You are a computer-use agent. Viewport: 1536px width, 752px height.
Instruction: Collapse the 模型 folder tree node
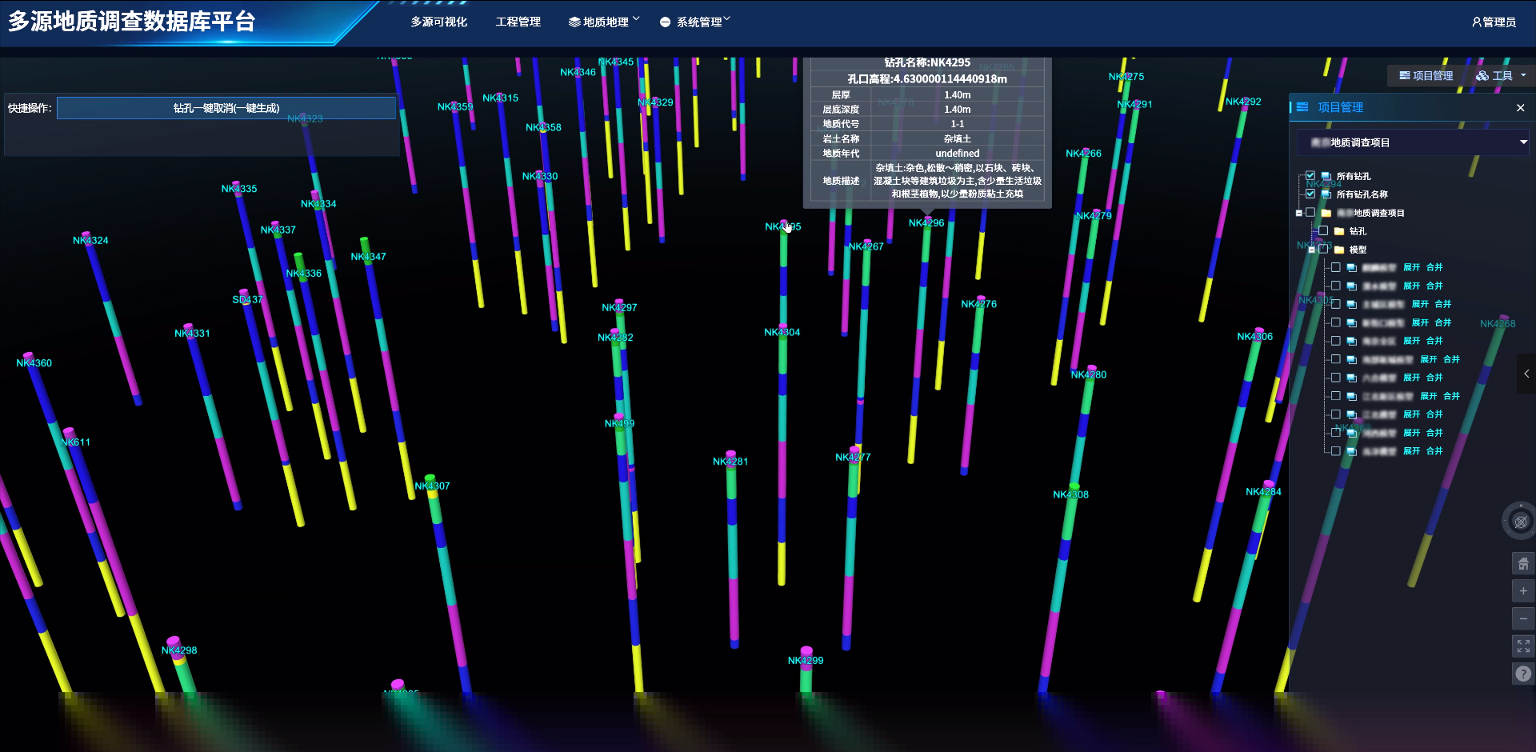[1311, 250]
